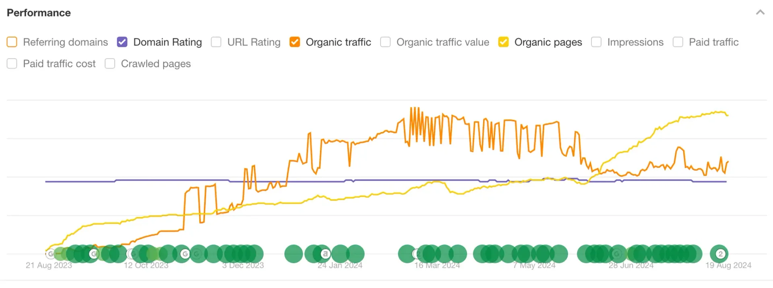
Task: Click the Google update marker above 21 Aug 2023
Action: 50,254
